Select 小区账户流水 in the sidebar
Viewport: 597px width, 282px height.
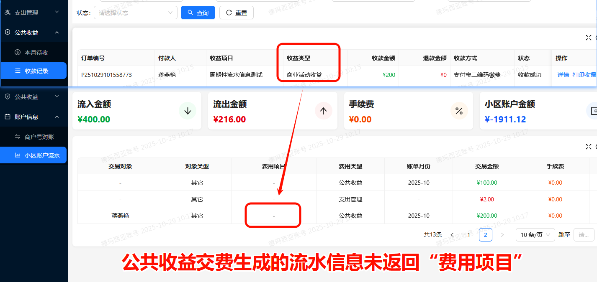tap(42, 155)
